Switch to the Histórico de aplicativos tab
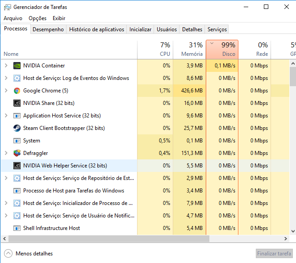 point(96,29)
